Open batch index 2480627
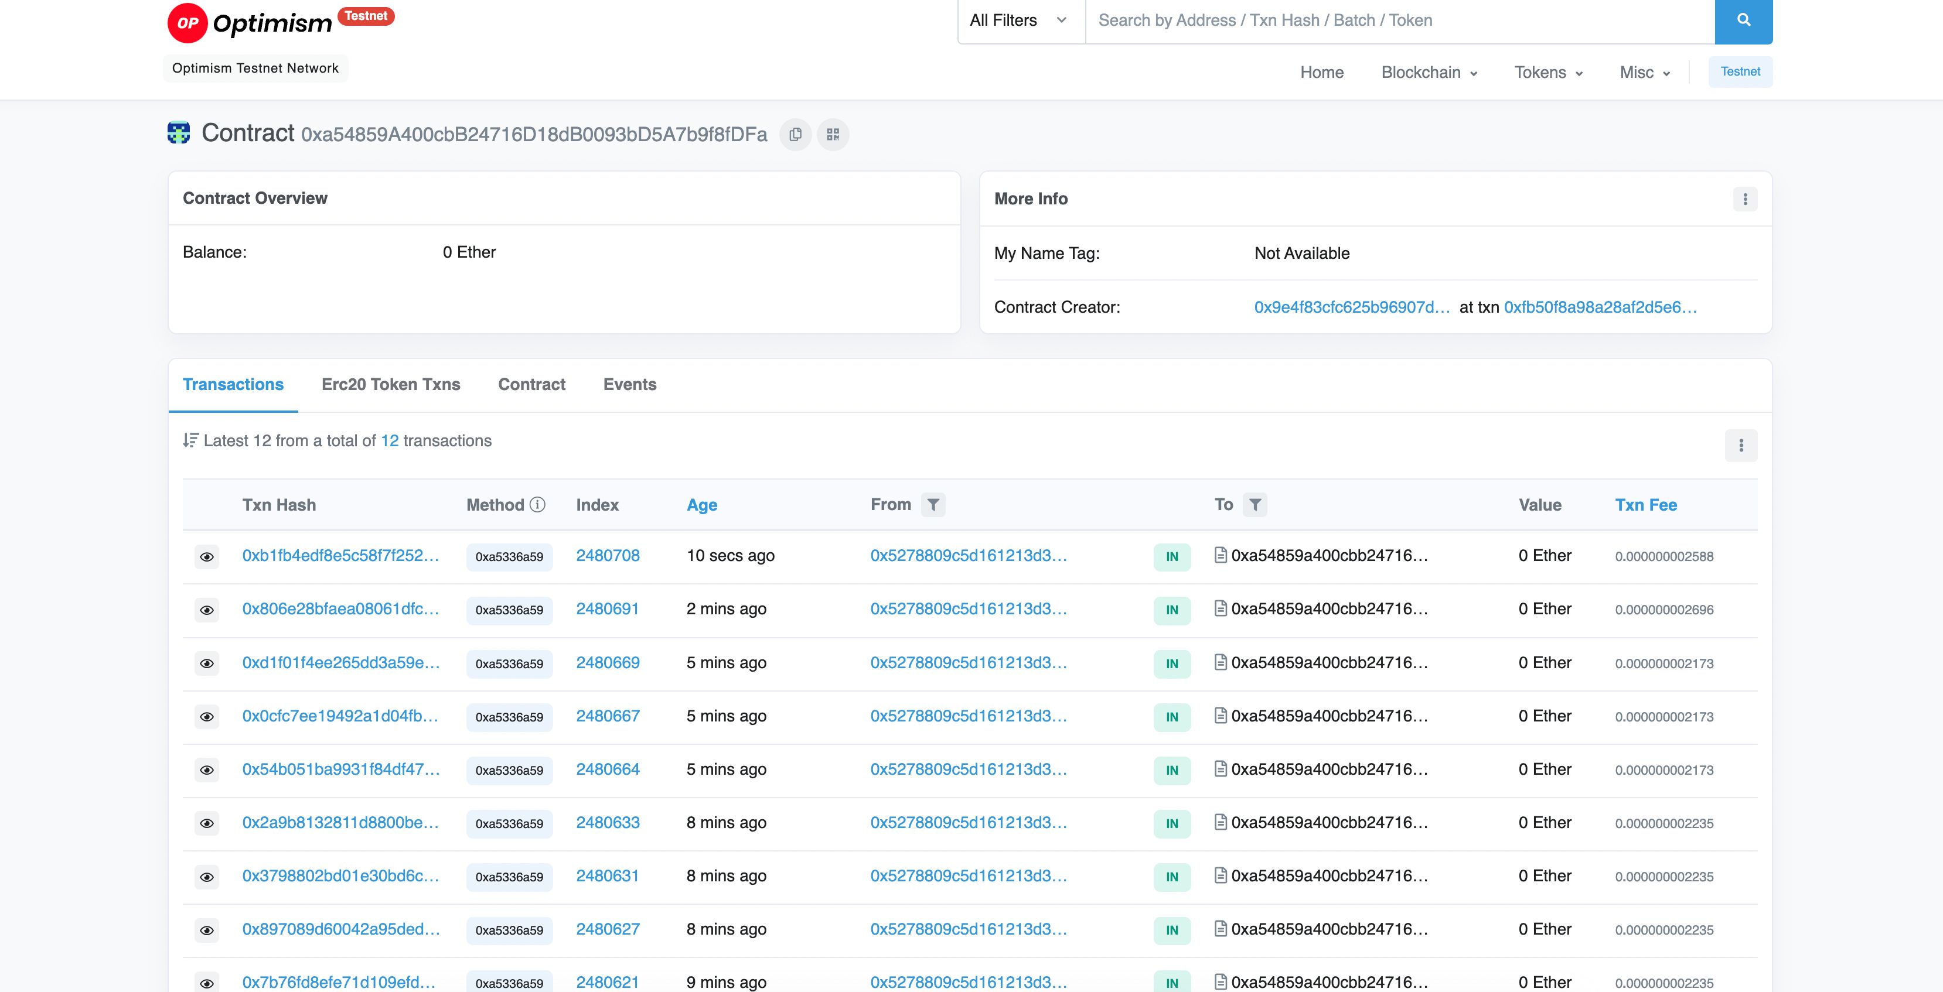The width and height of the screenshot is (1943, 992). click(608, 929)
